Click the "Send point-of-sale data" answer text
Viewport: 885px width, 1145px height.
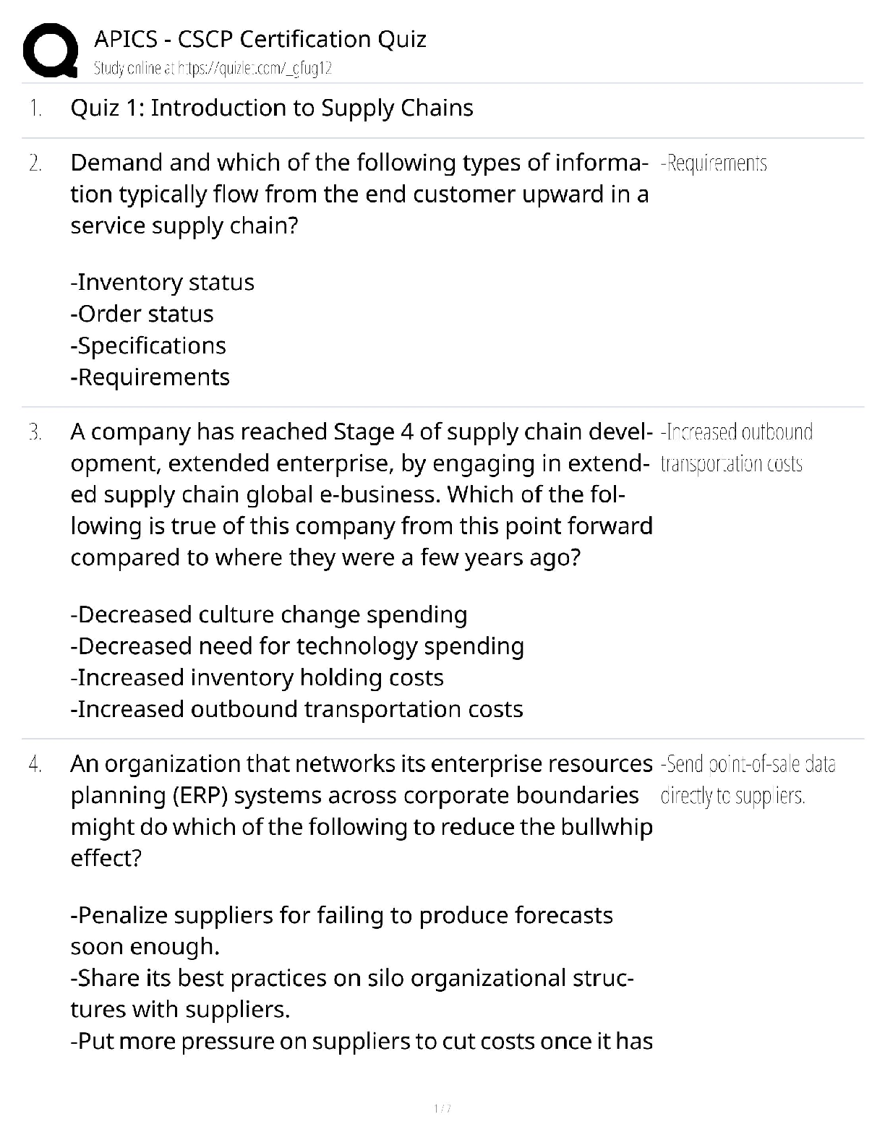pos(748,779)
